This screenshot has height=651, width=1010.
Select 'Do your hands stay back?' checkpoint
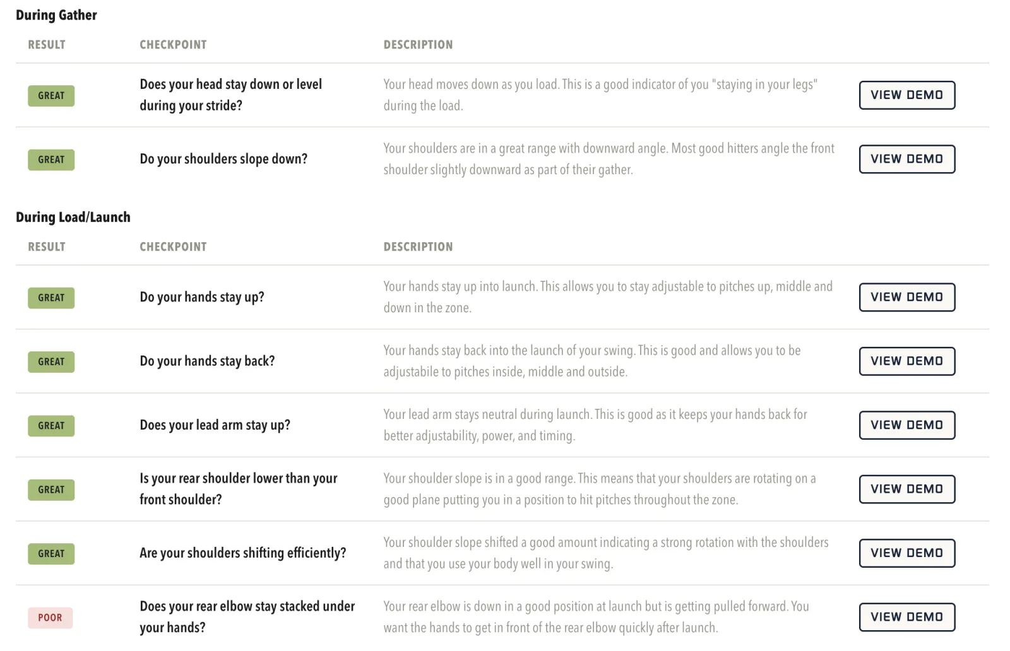coord(207,361)
